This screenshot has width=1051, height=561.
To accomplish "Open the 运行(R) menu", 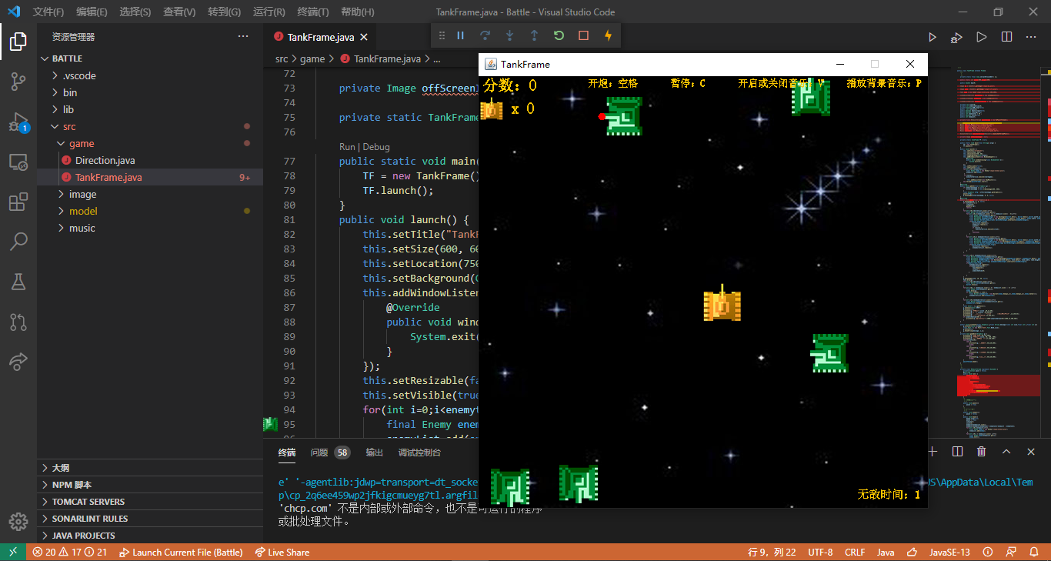I will click(x=269, y=12).
